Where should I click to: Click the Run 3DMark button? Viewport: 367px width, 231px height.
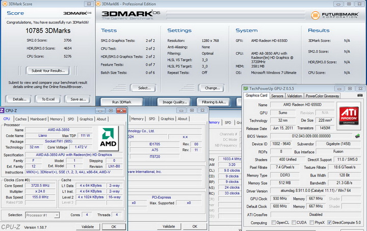pyautogui.click(x=122, y=102)
